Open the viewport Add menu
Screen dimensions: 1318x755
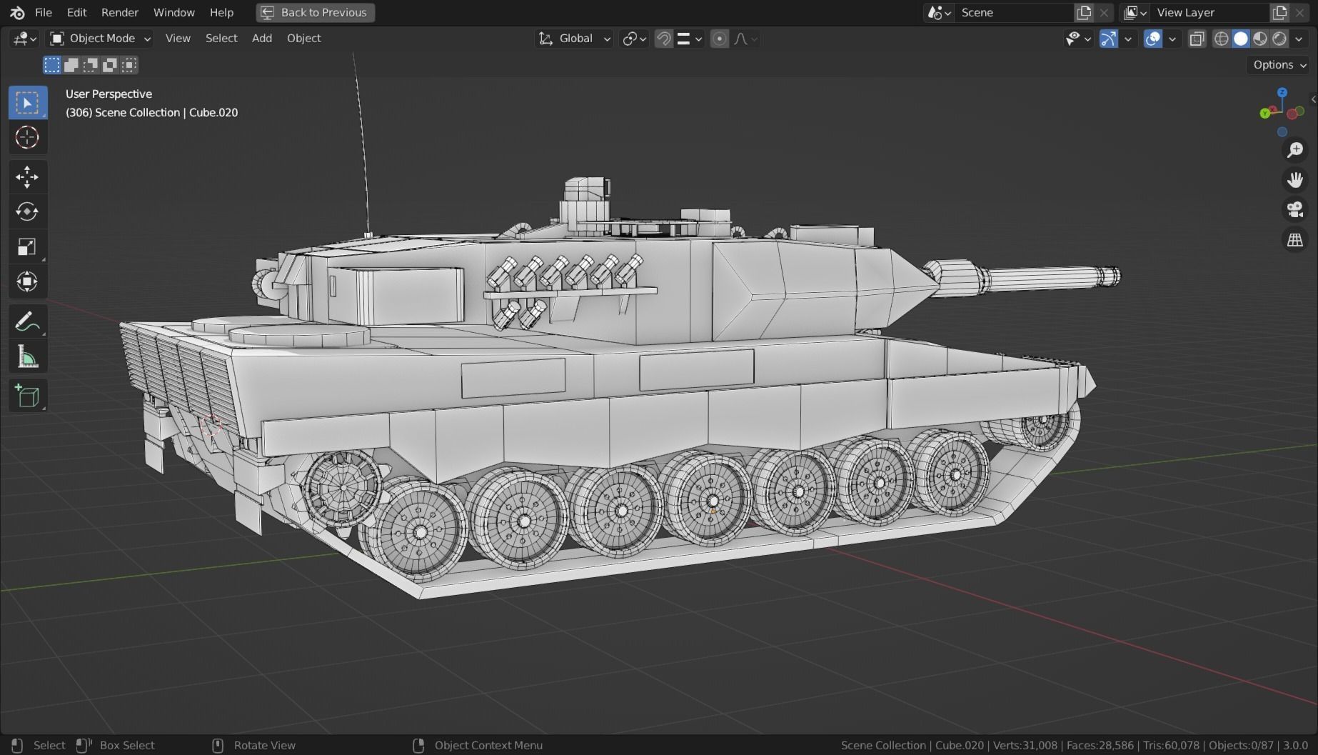click(x=262, y=39)
